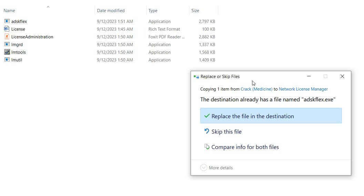Sort by Date modified column header
The height and width of the screenshot is (196, 364).
(x=111, y=11)
